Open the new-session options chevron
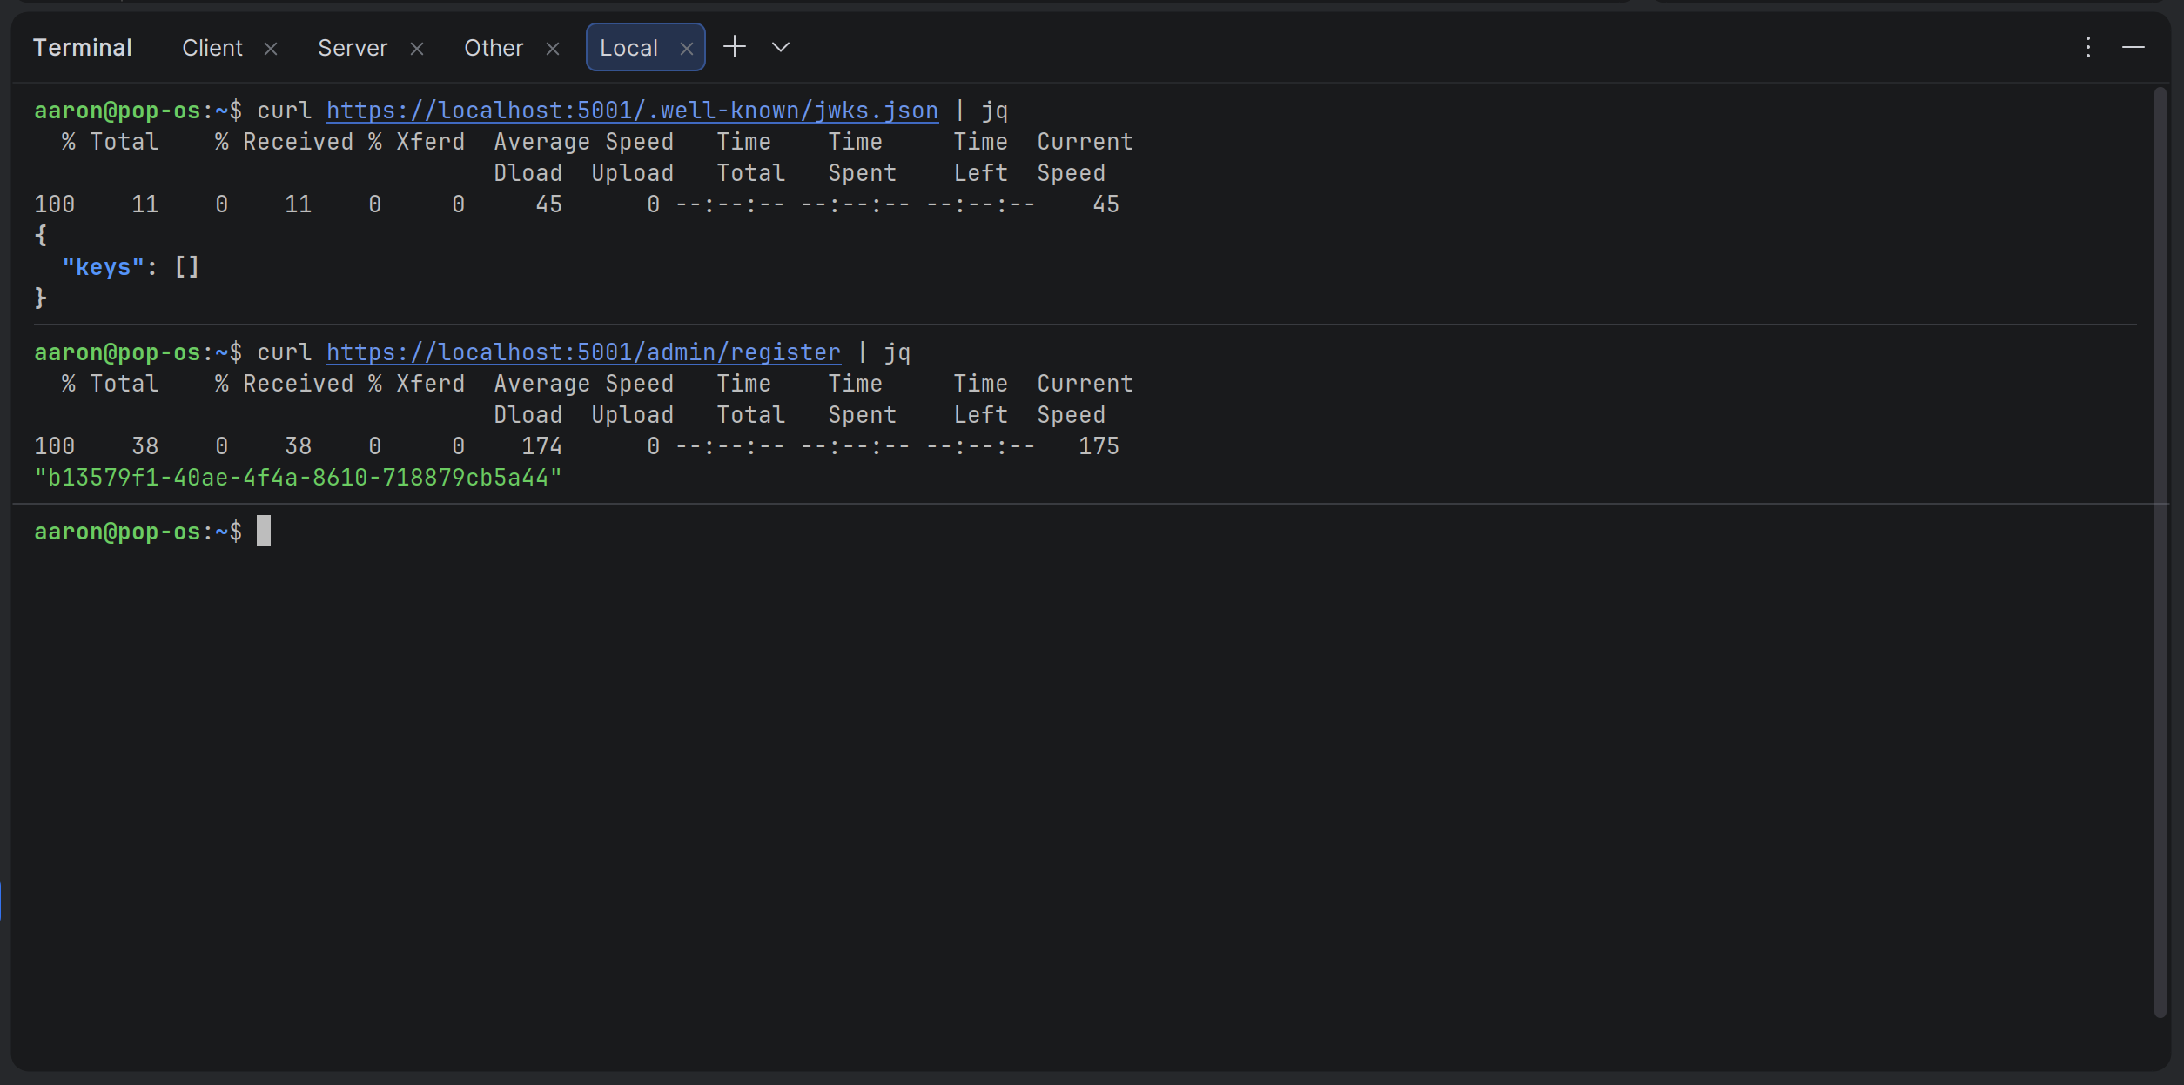2184x1085 pixels. tap(781, 47)
